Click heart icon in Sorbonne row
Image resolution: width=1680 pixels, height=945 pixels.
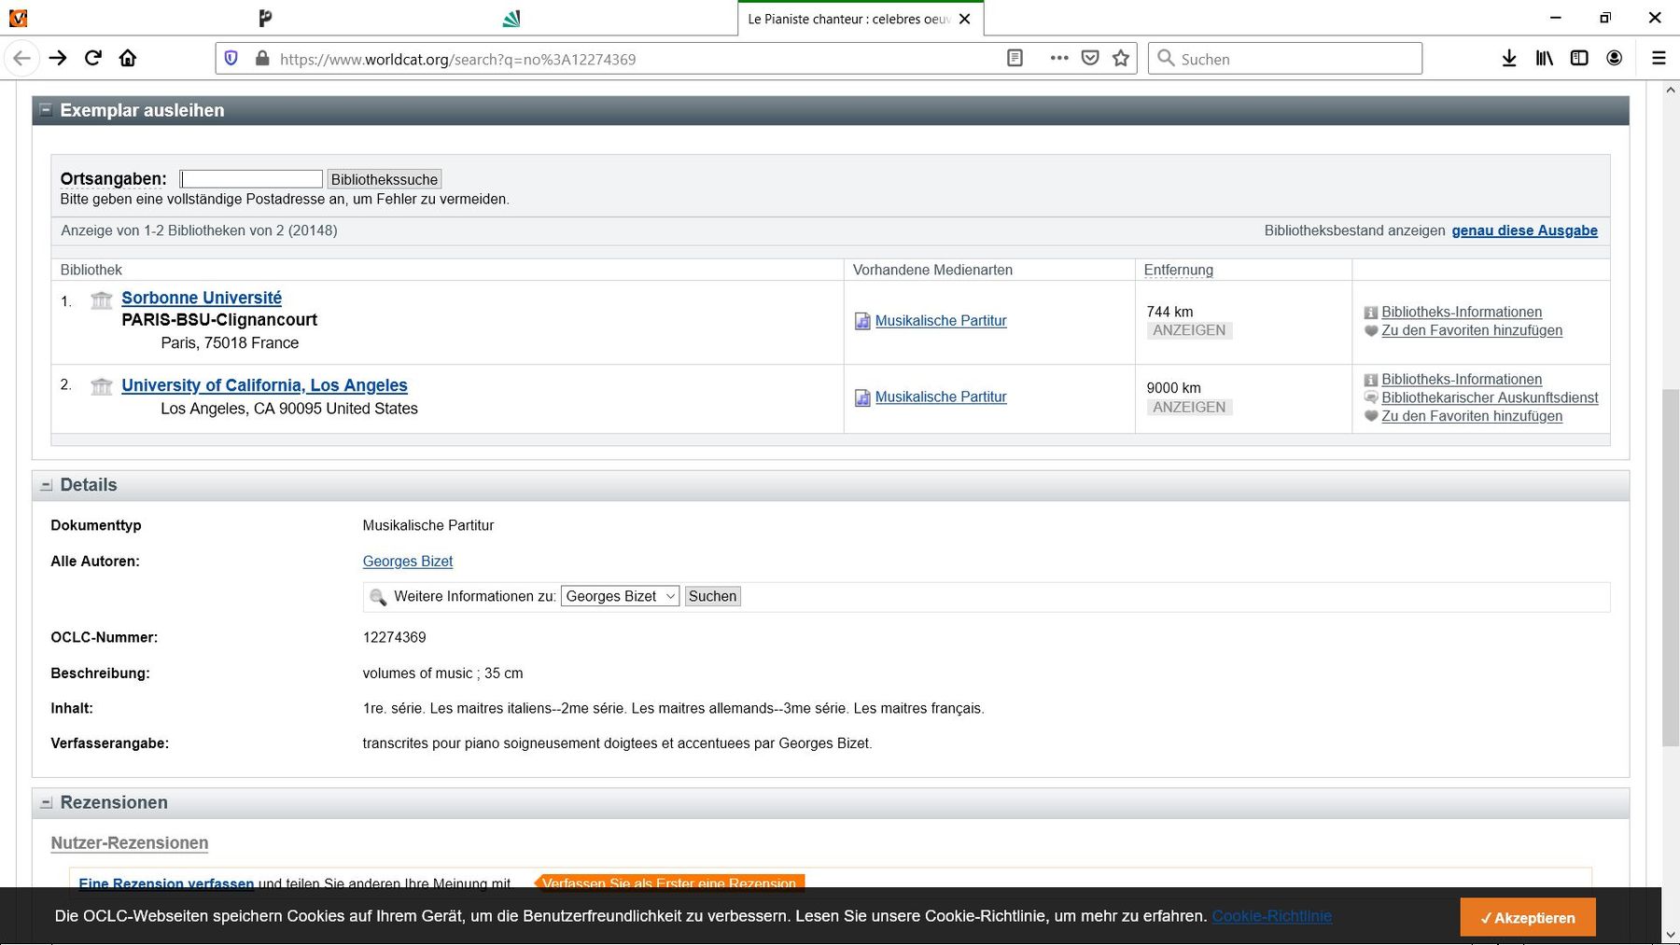tap(1370, 330)
